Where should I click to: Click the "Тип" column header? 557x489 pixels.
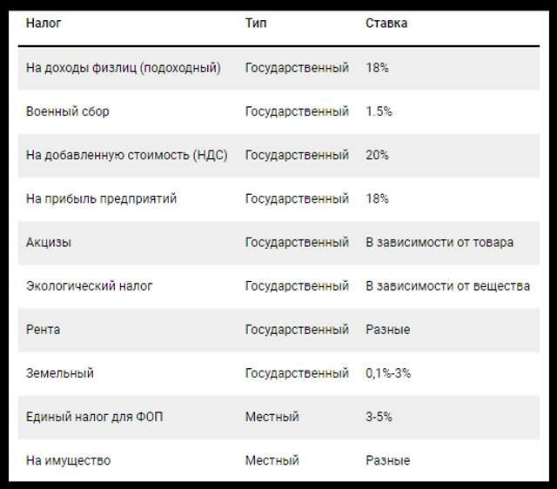pos(256,23)
